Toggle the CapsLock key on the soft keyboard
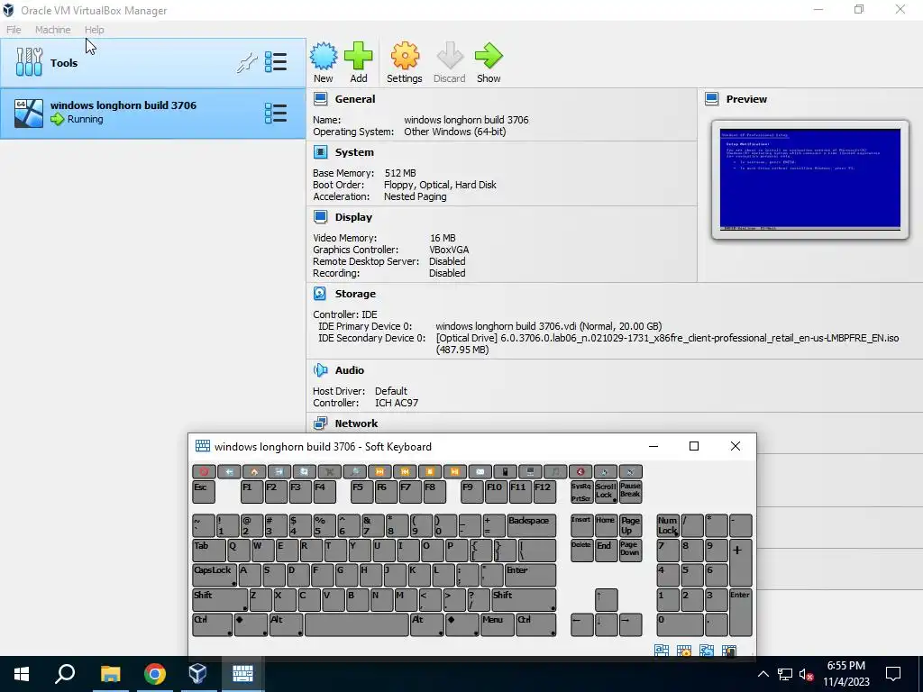This screenshot has width=923, height=692. (x=215, y=575)
